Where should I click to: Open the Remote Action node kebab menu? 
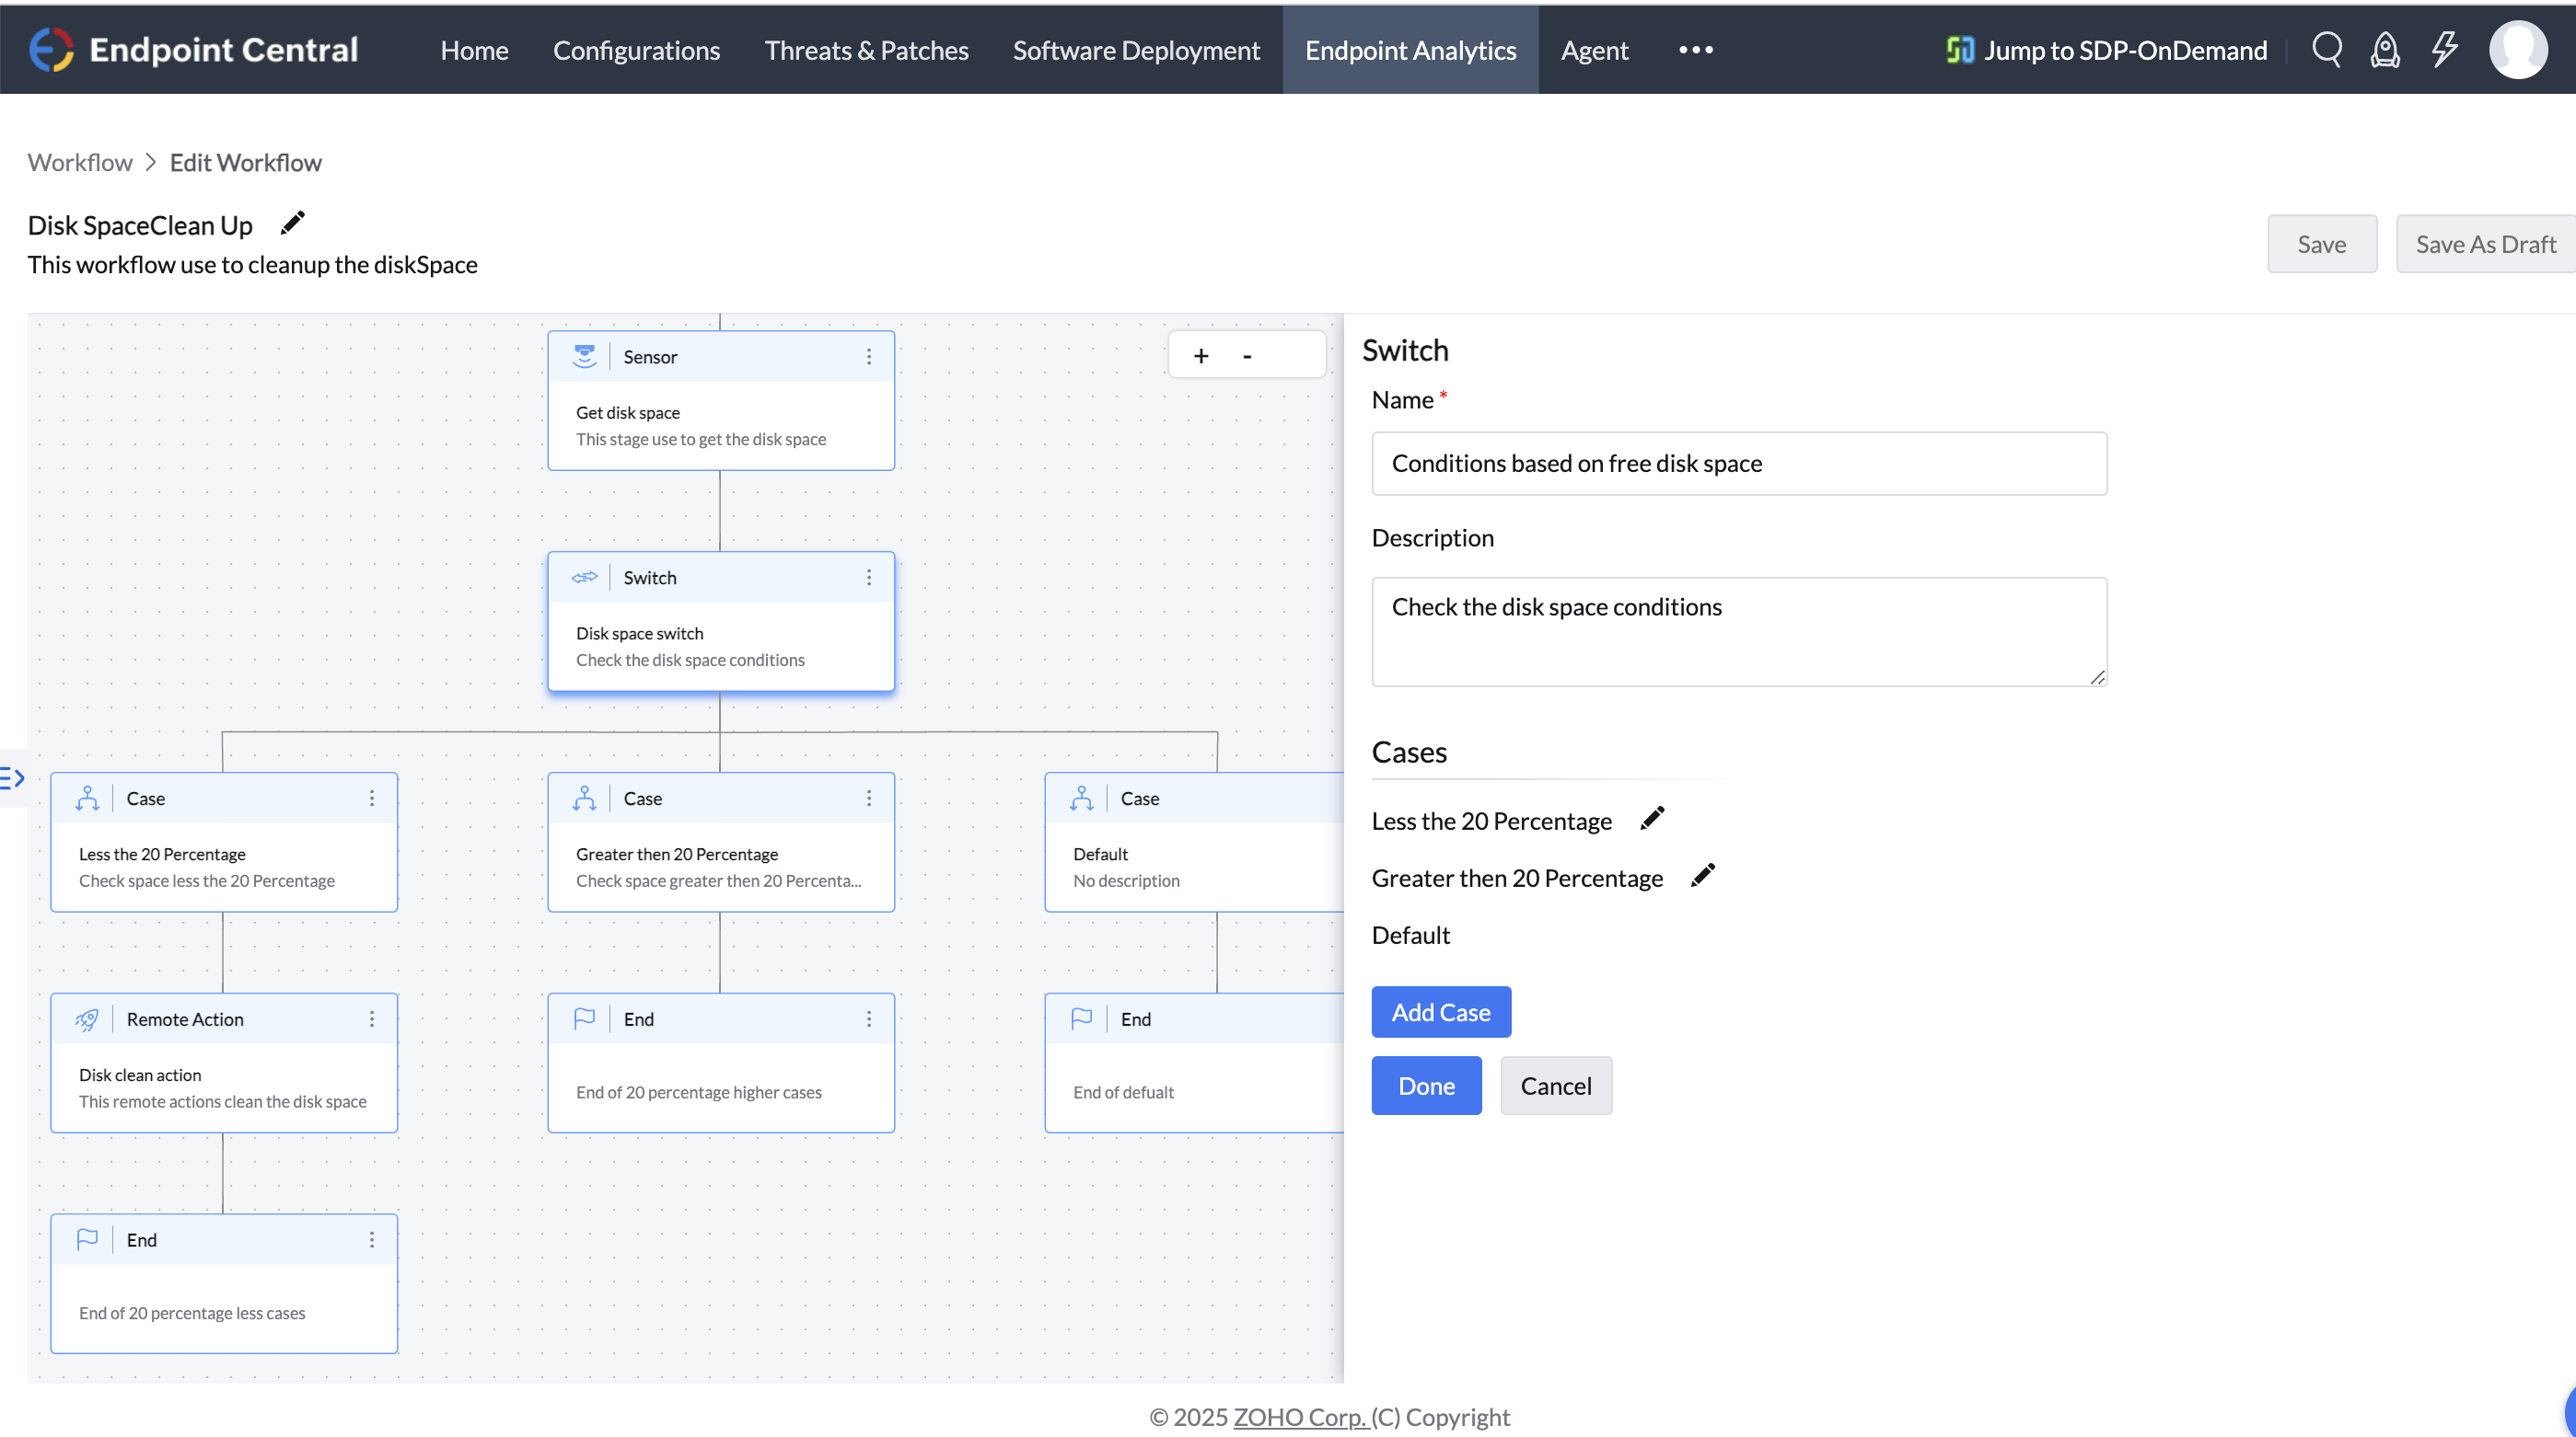[372, 1019]
